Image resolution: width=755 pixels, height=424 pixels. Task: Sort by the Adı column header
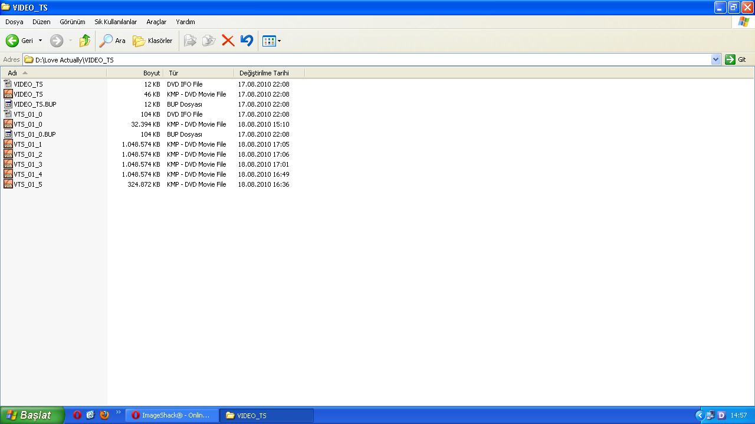click(54, 73)
